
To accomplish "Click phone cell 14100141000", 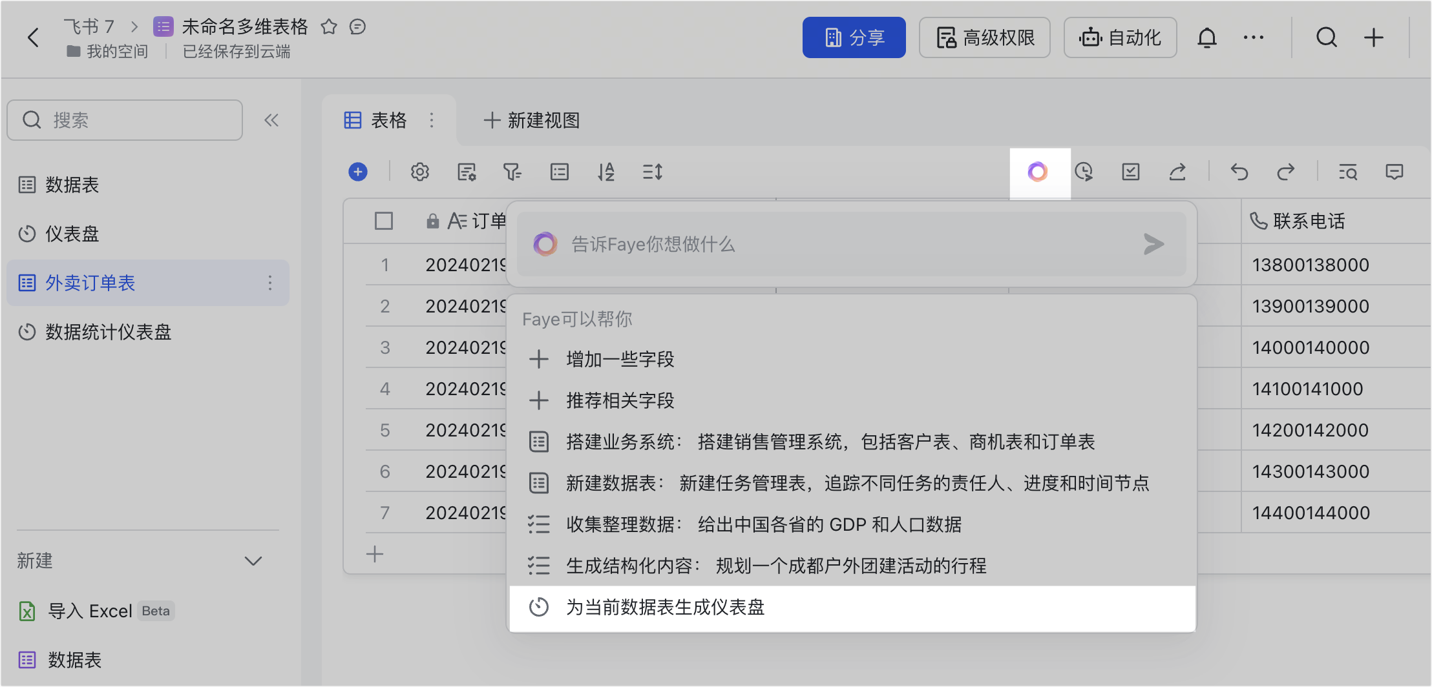I will (1335, 389).
